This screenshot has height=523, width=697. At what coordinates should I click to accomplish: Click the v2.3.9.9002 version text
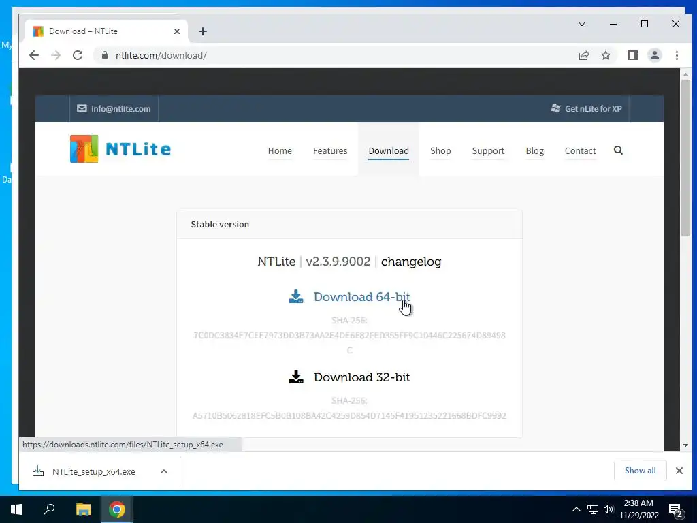[x=338, y=261]
